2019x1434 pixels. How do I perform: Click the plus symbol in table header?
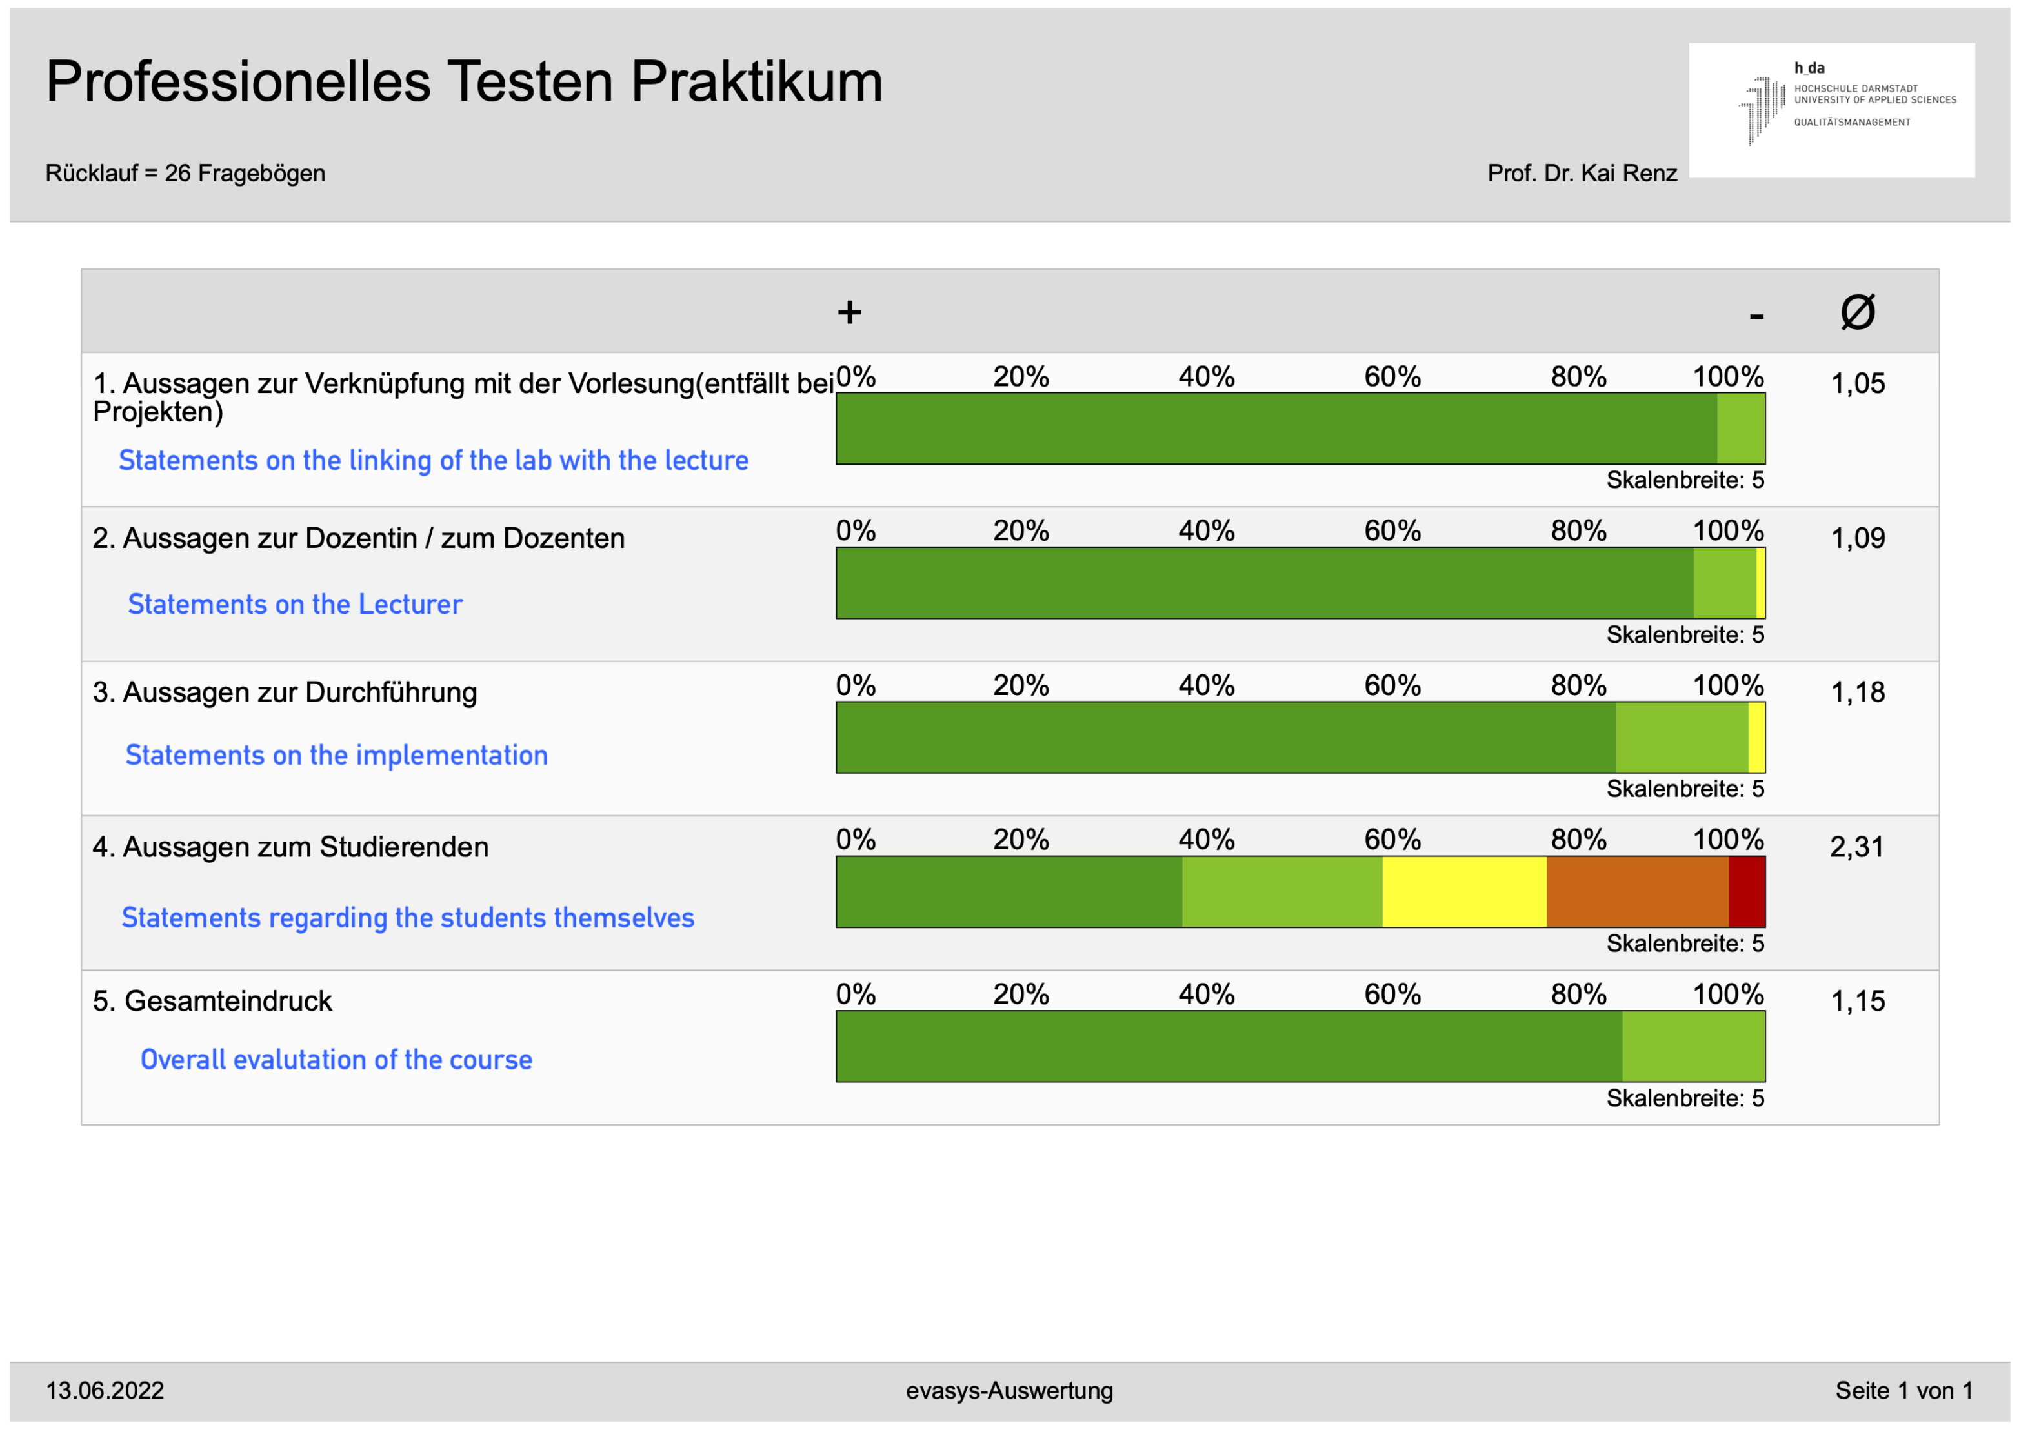849,312
